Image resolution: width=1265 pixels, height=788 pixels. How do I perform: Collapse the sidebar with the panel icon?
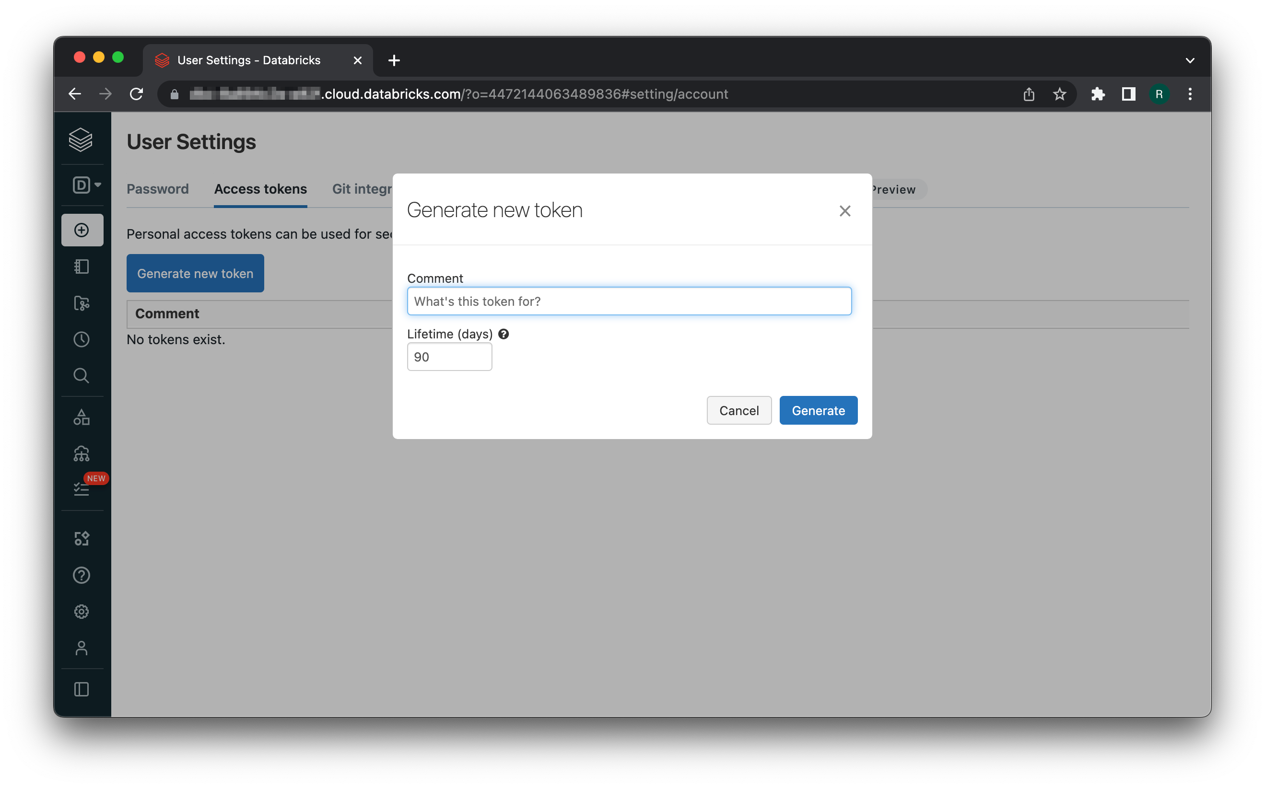82,689
